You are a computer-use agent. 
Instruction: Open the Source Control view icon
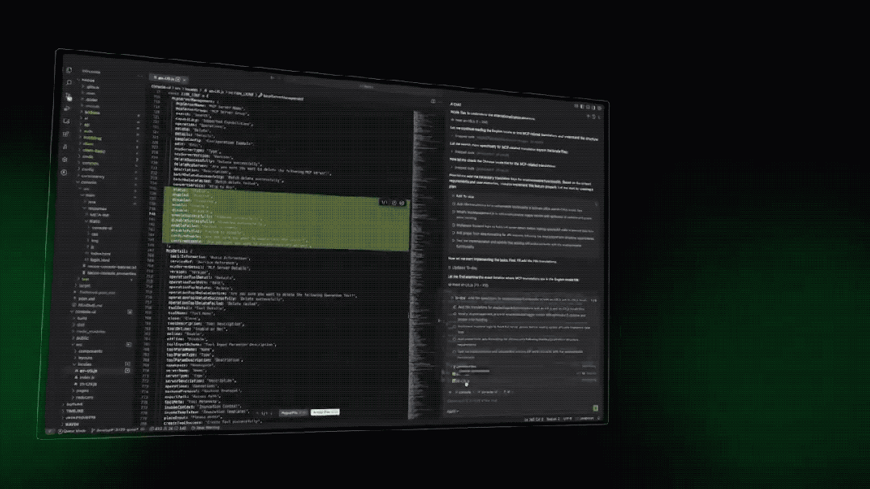[x=69, y=96]
